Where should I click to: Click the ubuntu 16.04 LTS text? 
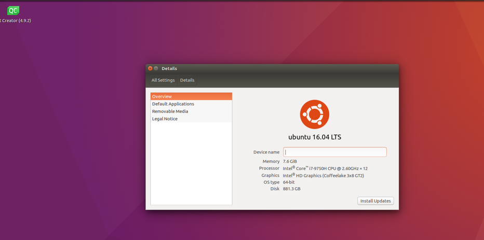coord(315,137)
